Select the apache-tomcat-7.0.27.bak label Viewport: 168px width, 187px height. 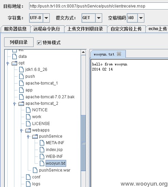coord(50,97)
